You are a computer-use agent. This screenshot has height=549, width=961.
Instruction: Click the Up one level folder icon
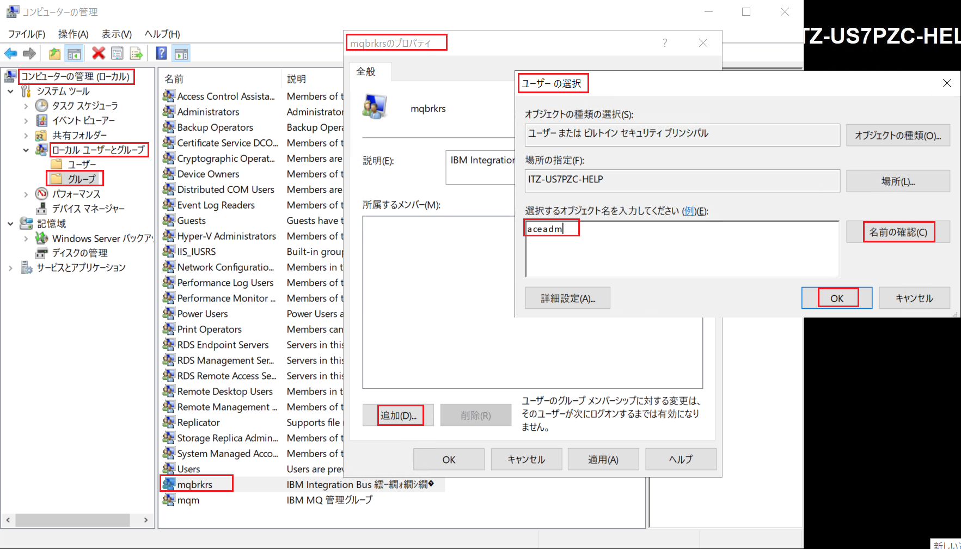click(54, 53)
